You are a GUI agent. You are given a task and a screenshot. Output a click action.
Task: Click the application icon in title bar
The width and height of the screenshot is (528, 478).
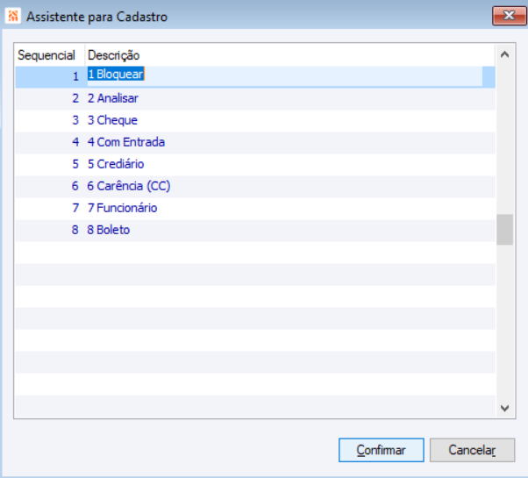coord(13,17)
